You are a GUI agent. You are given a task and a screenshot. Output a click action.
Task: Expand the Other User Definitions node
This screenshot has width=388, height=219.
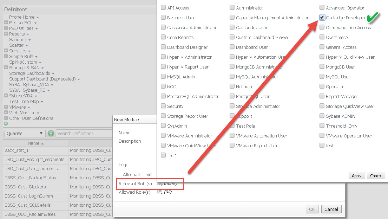click(x=6, y=118)
